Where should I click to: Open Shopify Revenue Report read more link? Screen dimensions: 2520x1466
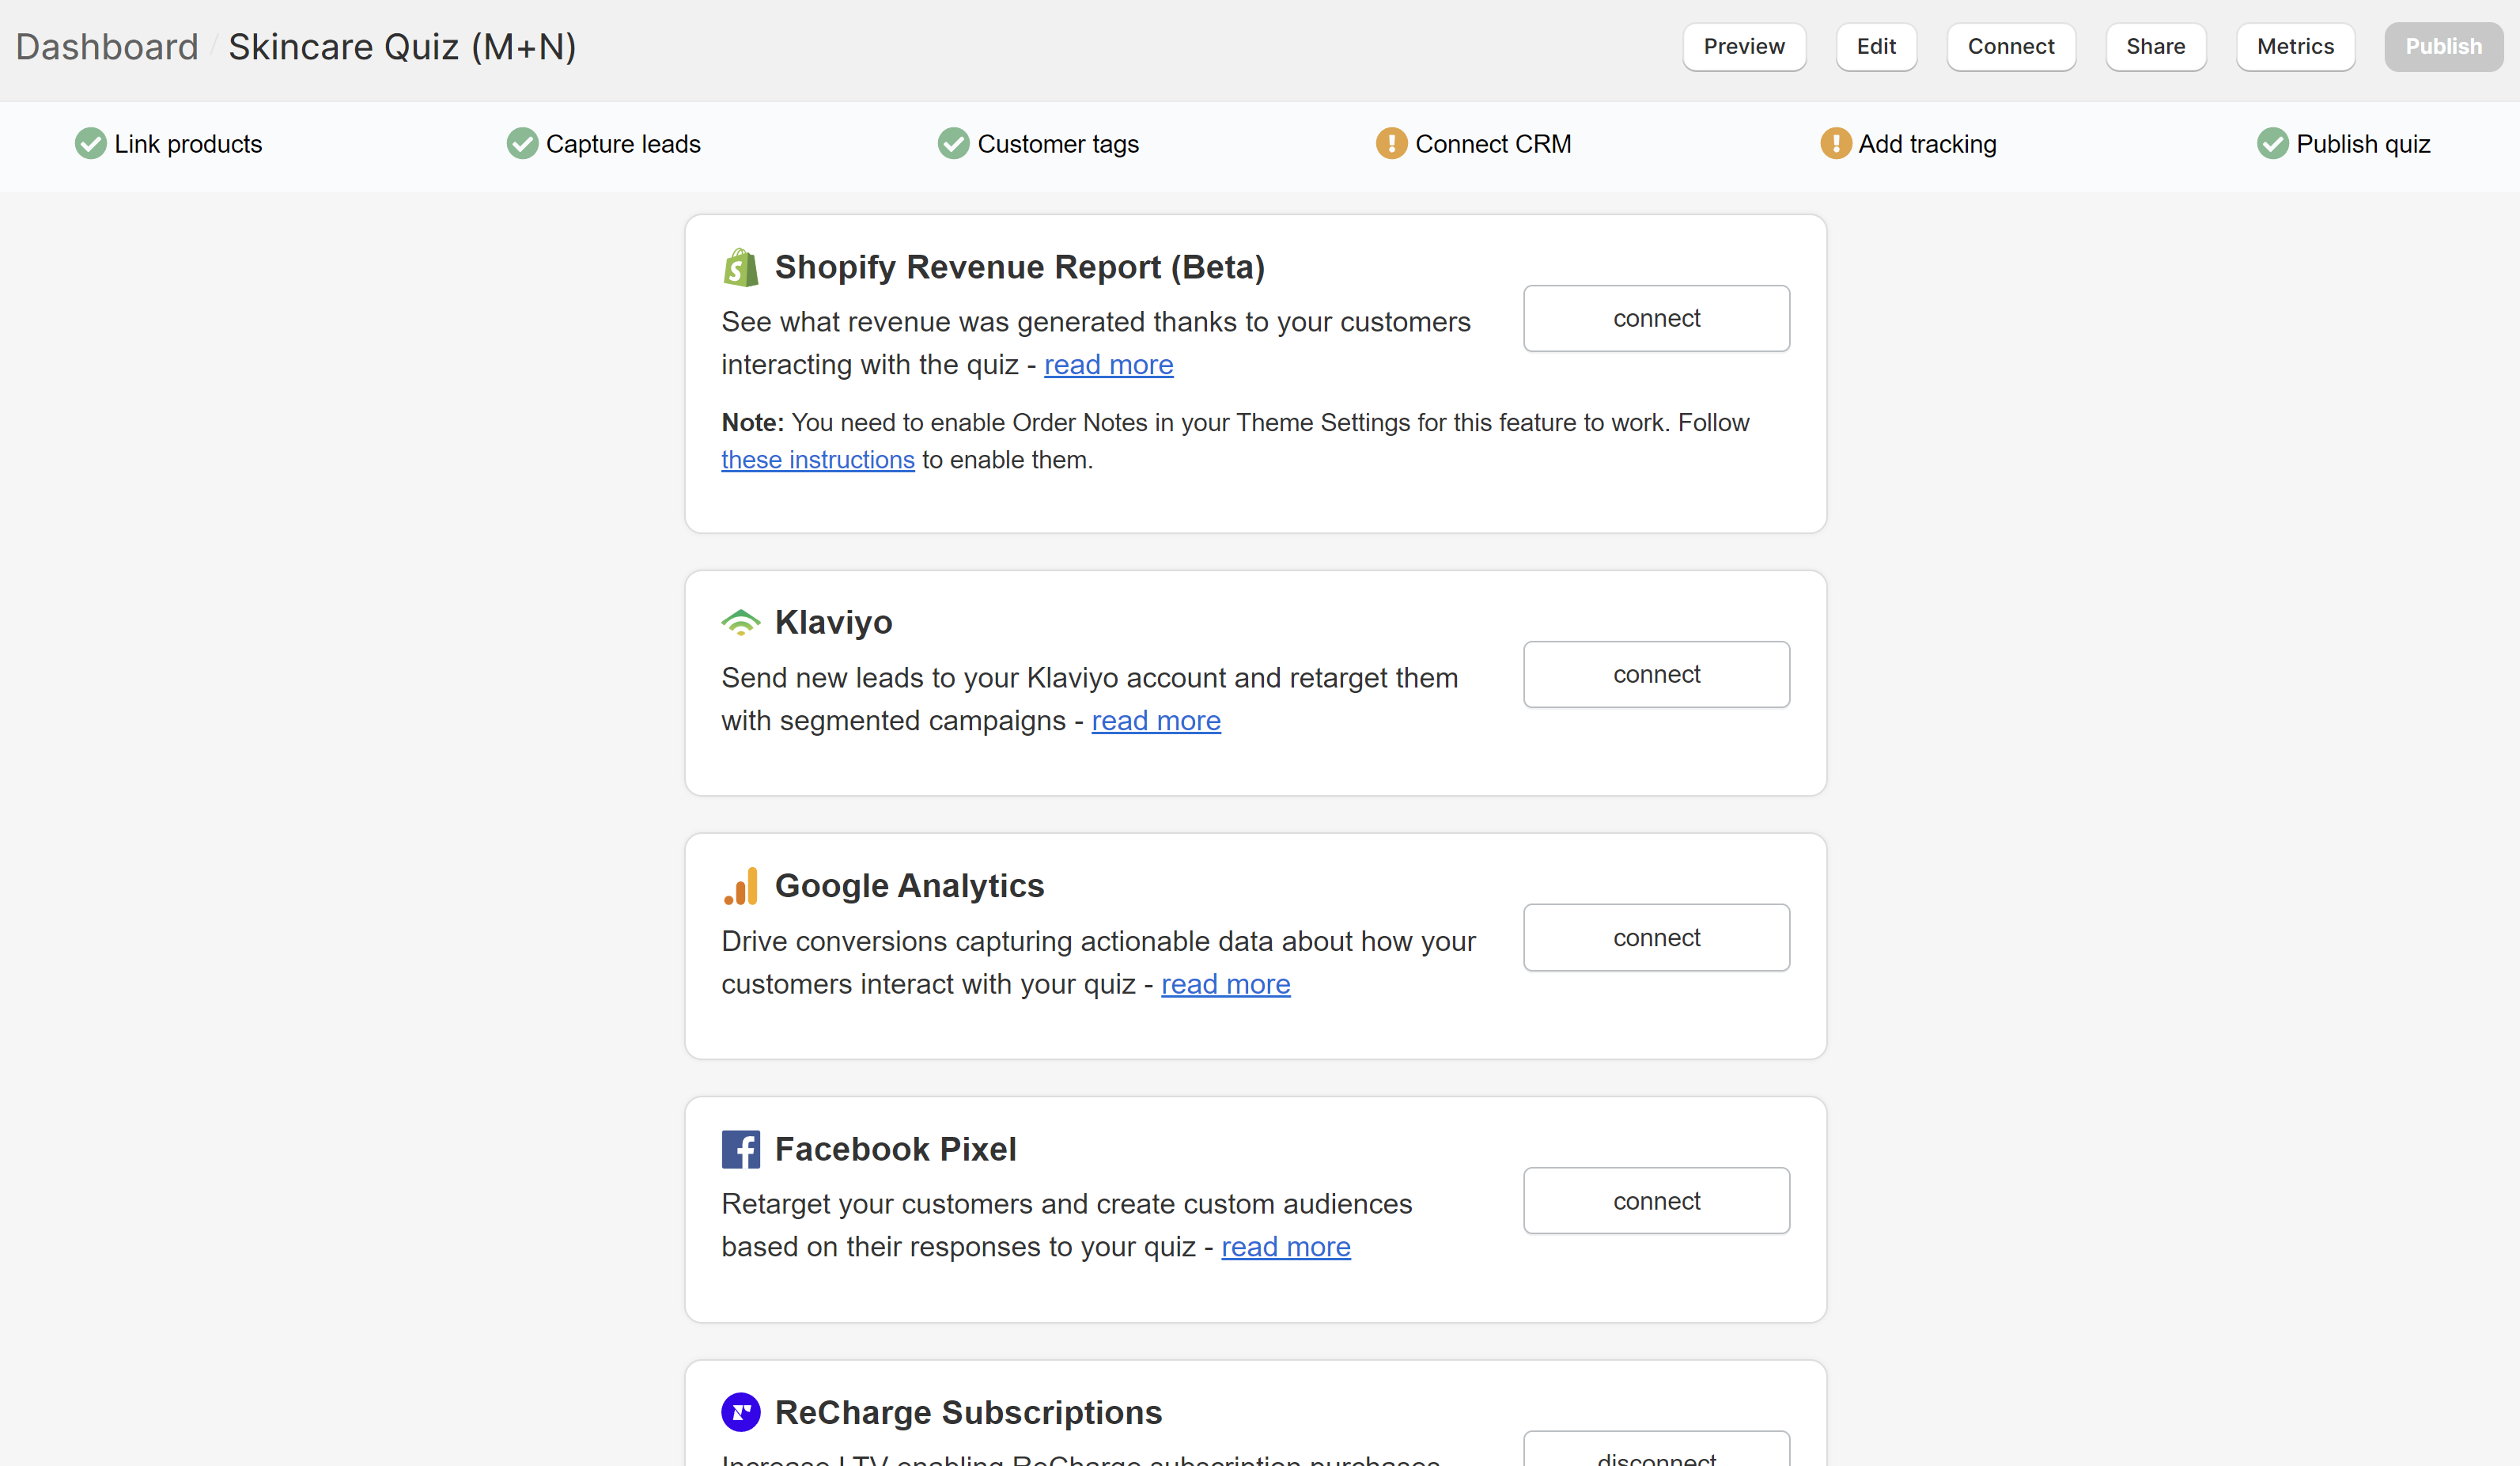(x=1108, y=365)
